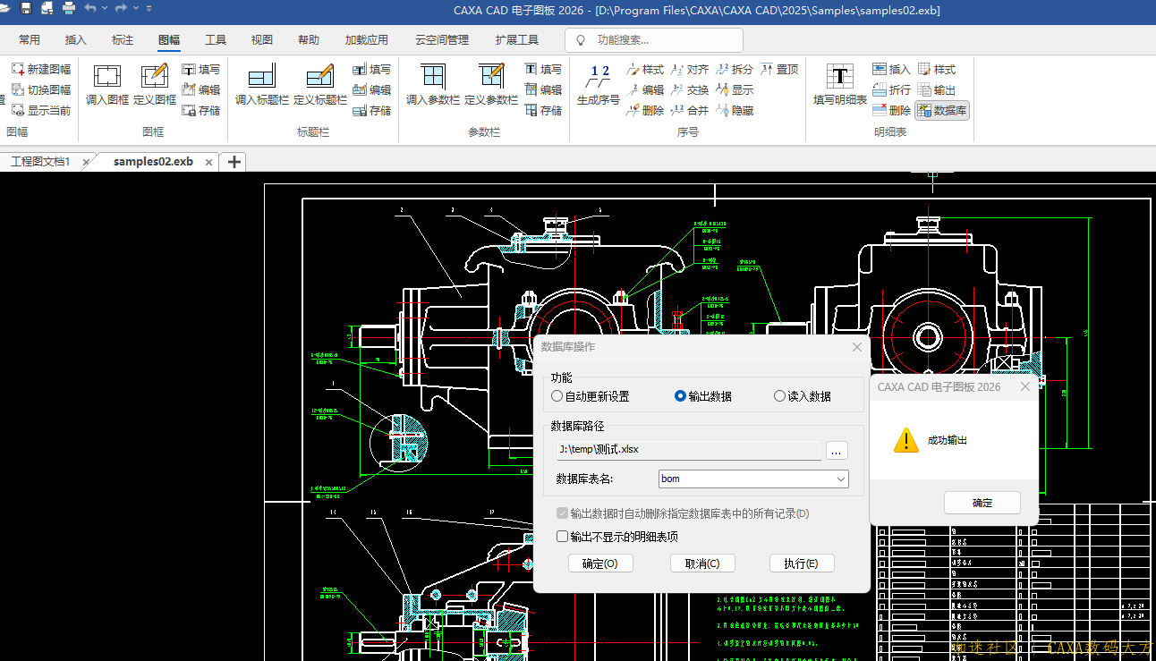The height and width of the screenshot is (661, 1156).
Task: Click the 功能搜索 search field
Action: tap(662, 40)
